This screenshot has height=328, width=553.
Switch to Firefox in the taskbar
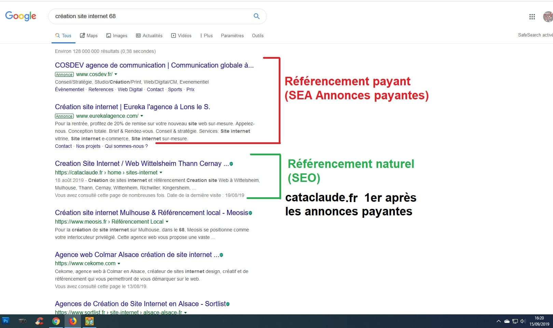pos(73,321)
